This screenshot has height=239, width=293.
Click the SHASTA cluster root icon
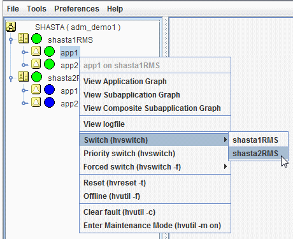pyautogui.click(x=11, y=27)
